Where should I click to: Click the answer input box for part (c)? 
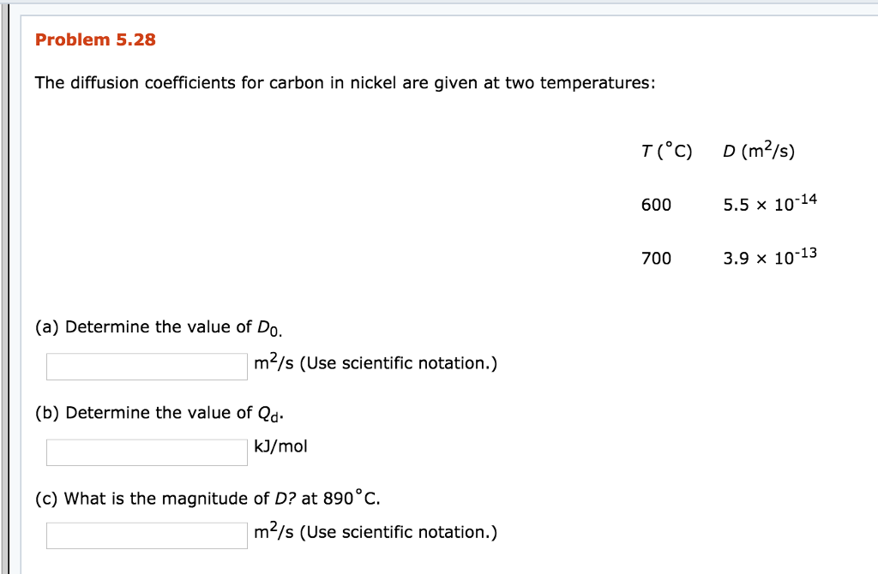(146, 535)
